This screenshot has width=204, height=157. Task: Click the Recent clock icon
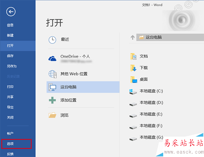click(52, 39)
